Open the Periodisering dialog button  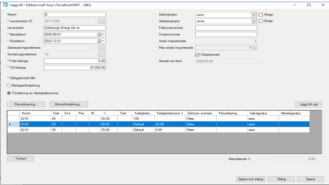click(x=26, y=104)
